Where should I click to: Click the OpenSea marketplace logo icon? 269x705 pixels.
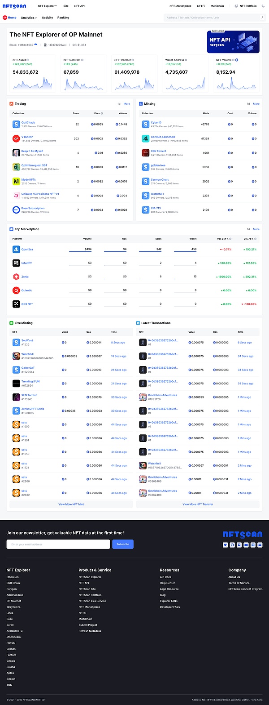[x=16, y=249]
